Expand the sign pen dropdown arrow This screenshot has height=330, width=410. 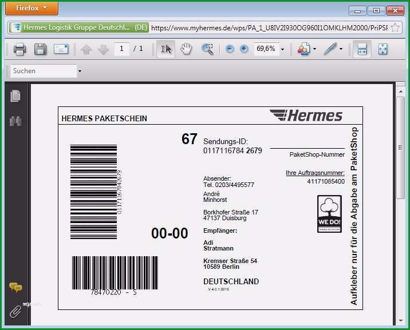pos(341,49)
